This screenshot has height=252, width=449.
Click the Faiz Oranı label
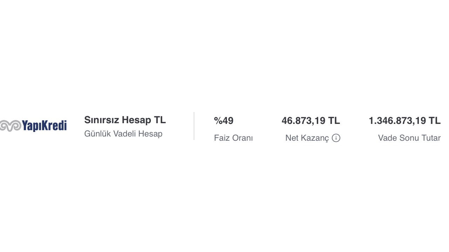tap(233, 138)
